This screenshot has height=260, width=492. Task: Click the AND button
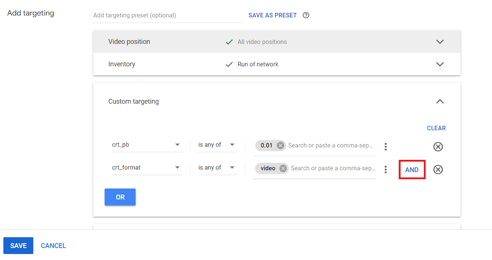tap(412, 170)
